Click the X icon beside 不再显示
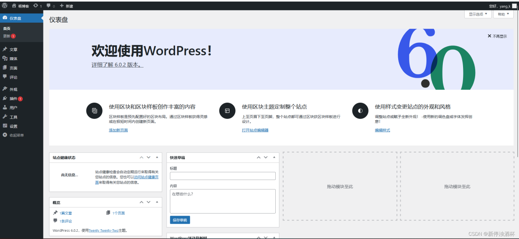The image size is (519, 239). pos(489,36)
